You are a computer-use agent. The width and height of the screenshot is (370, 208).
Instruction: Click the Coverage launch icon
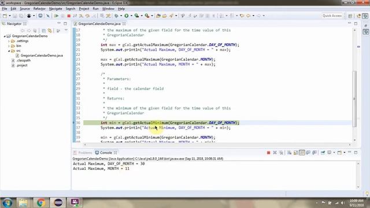pyautogui.click(x=136, y=16)
